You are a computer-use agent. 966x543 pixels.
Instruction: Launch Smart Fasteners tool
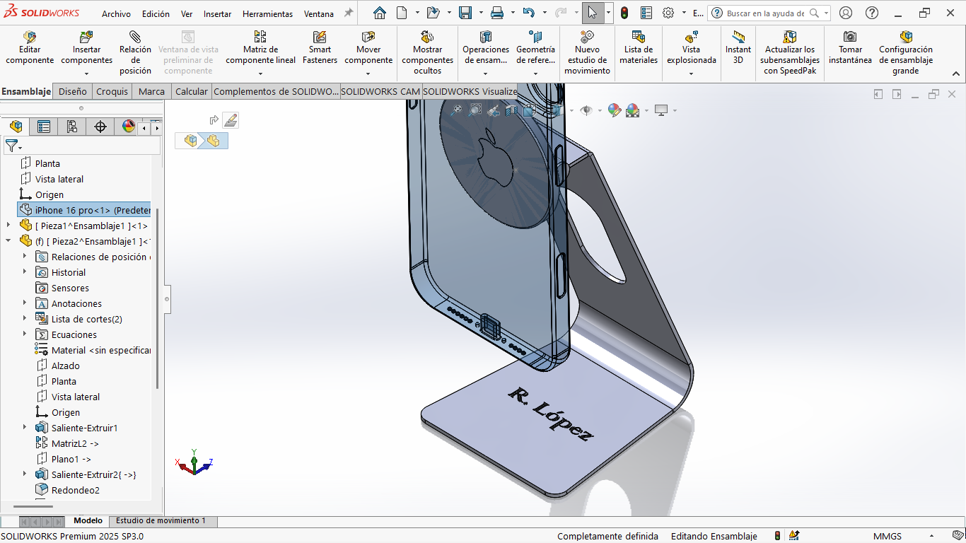(320, 48)
